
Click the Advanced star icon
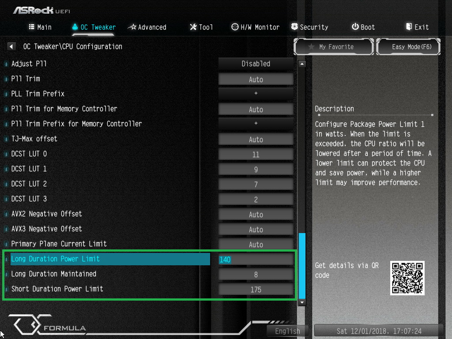coord(132,27)
